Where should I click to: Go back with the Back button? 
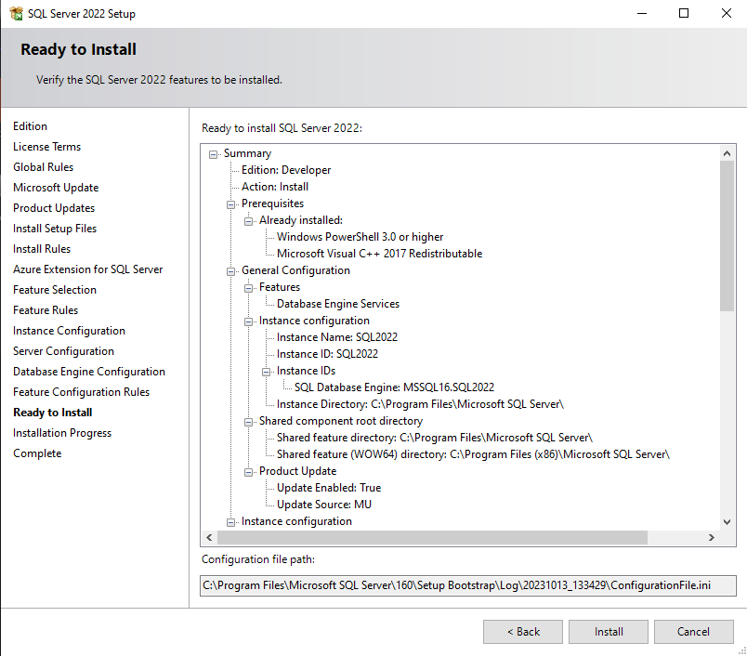click(x=522, y=632)
